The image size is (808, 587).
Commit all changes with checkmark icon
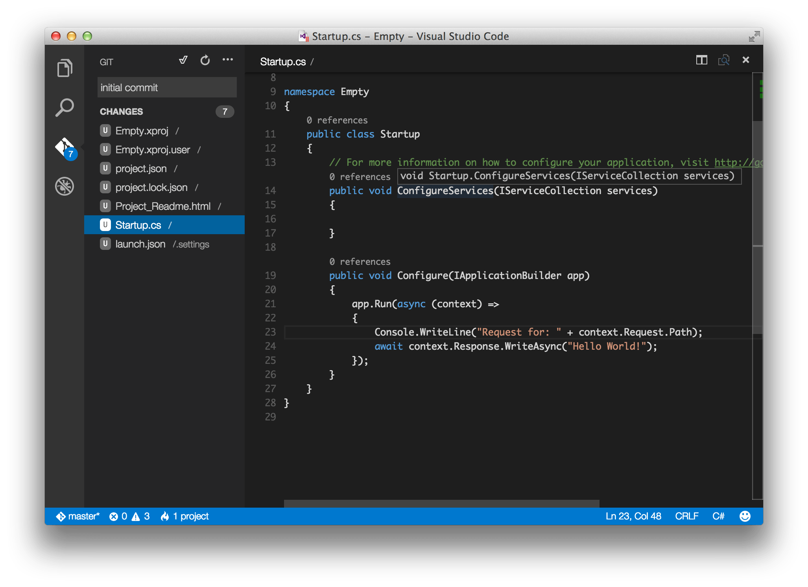click(183, 60)
